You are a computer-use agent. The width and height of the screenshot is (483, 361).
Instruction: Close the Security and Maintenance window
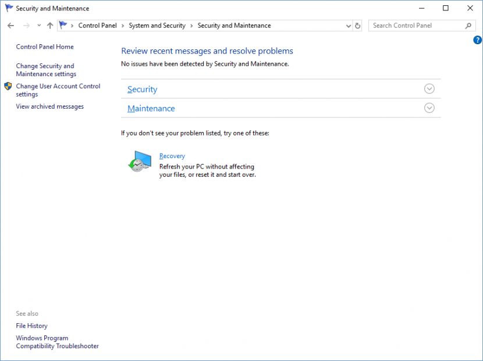click(x=470, y=8)
